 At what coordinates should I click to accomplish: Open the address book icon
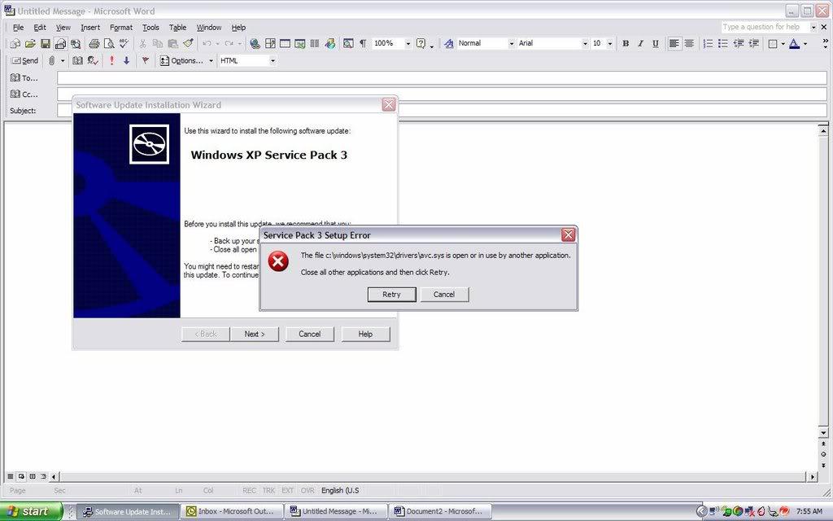coord(78,60)
